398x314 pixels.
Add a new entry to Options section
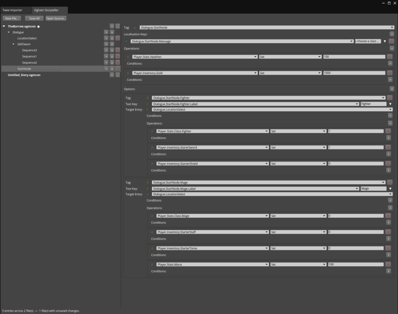(x=392, y=89)
